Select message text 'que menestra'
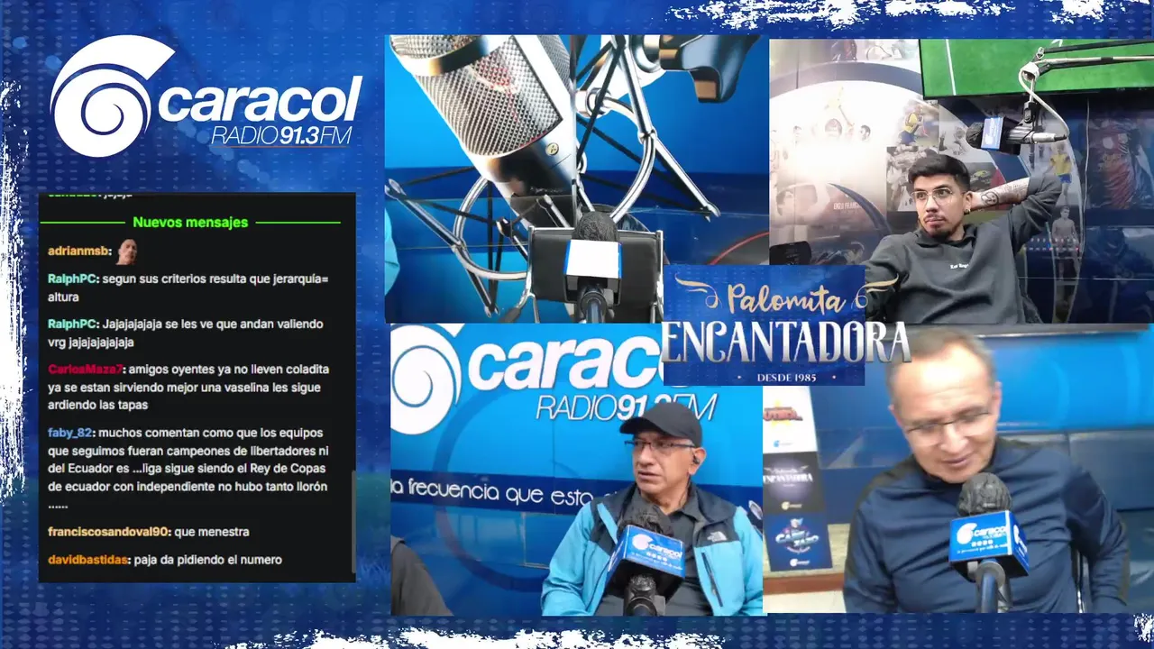This screenshot has width=1154, height=649. coord(212,532)
